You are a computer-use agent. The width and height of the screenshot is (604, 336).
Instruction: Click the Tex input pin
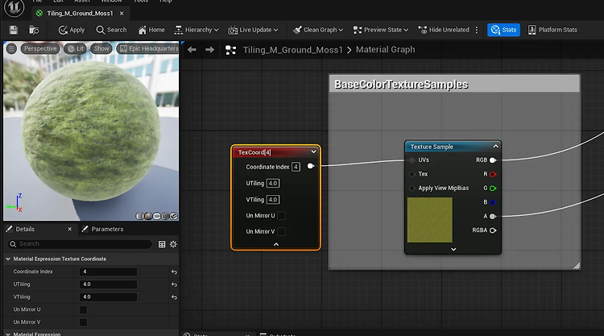tap(412, 174)
